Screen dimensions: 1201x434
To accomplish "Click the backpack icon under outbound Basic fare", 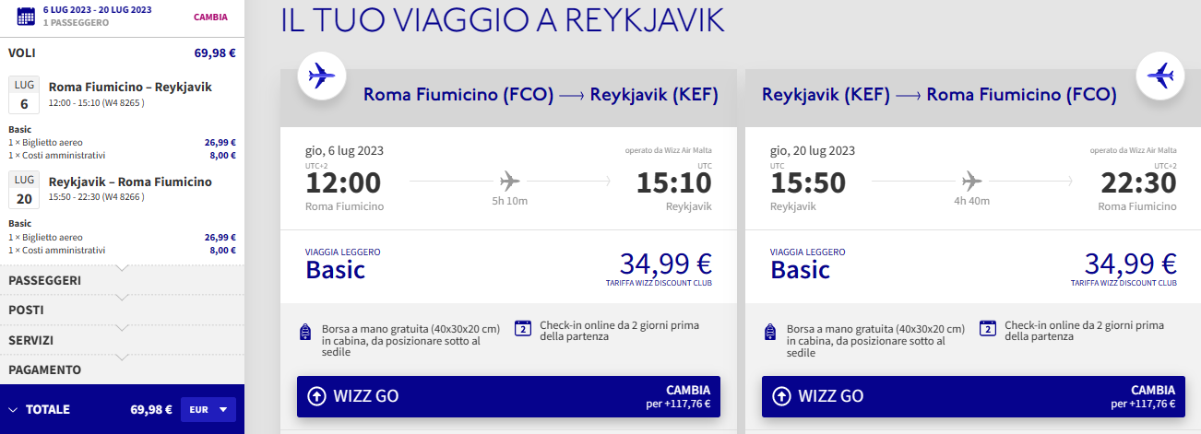I will pyautogui.click(x=306, y=333).
